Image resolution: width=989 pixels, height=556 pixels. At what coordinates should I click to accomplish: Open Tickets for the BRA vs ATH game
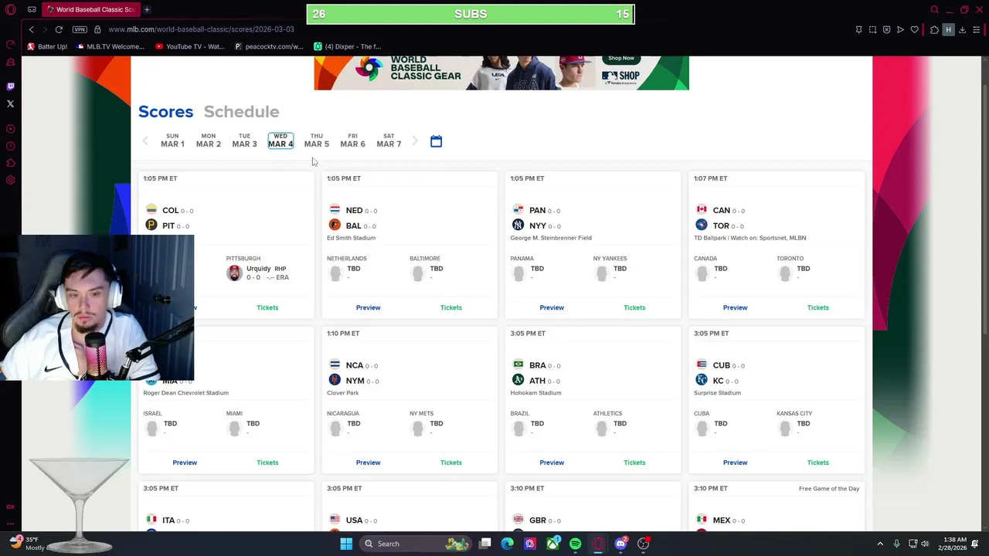coord(634,463)
